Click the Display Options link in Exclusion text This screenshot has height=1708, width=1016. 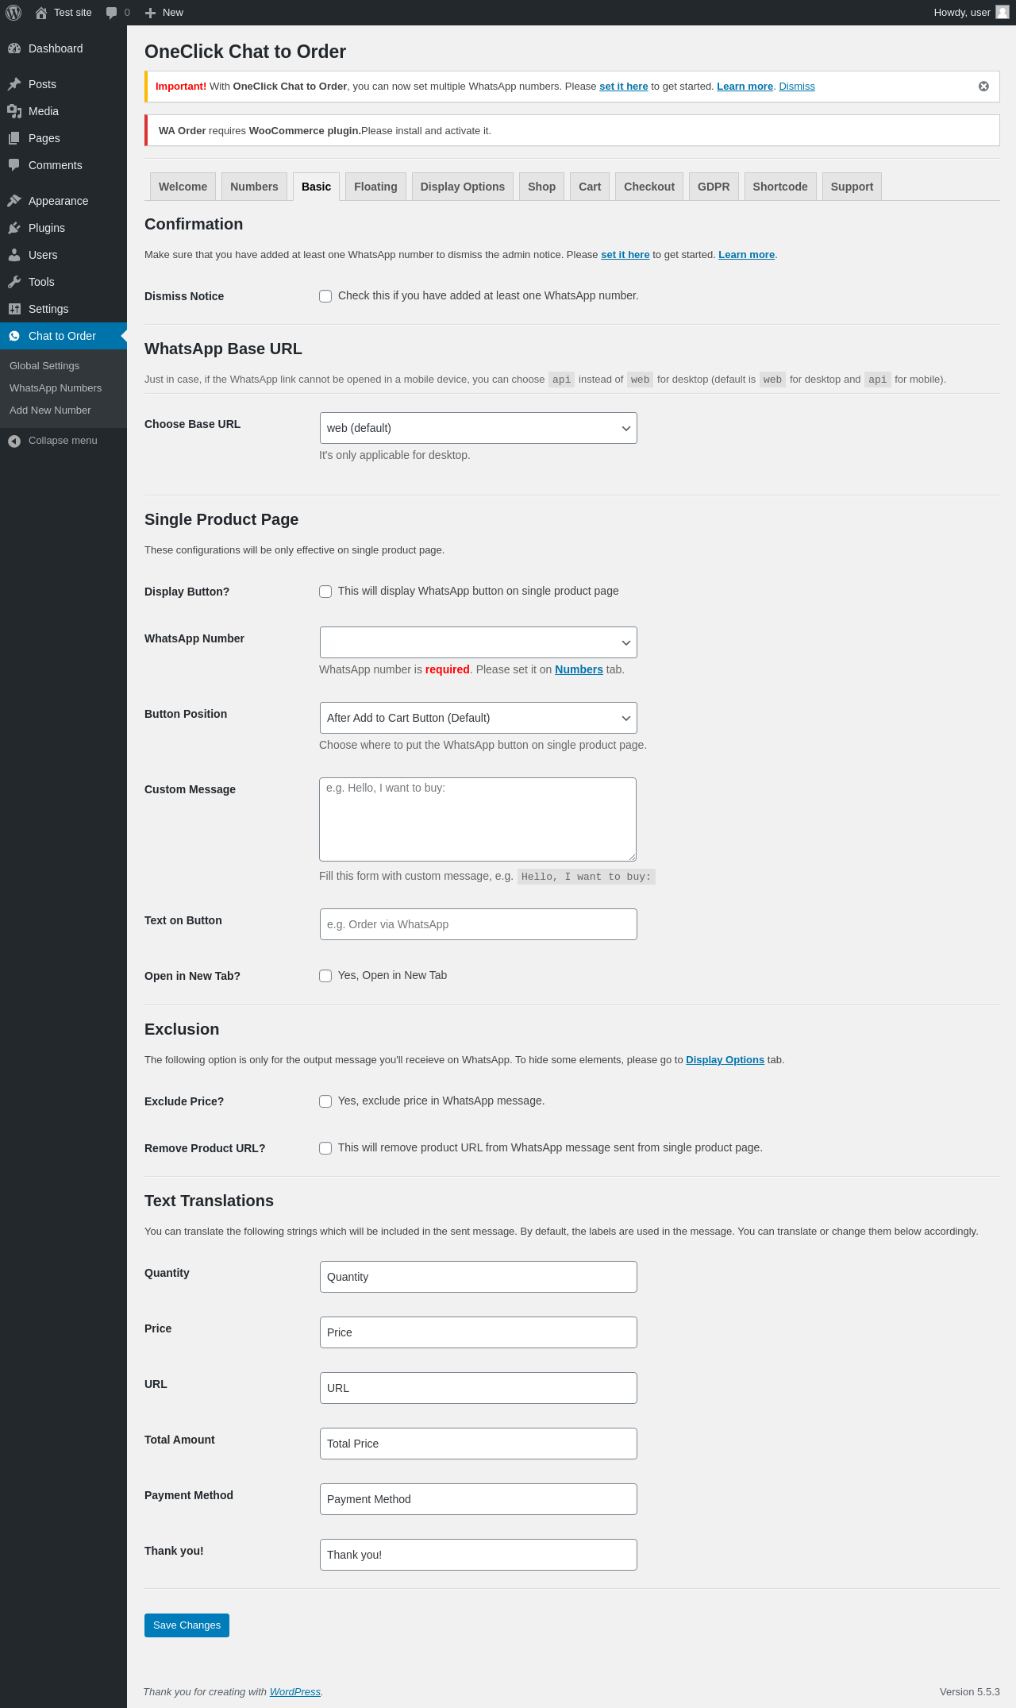click(725, 1060)
